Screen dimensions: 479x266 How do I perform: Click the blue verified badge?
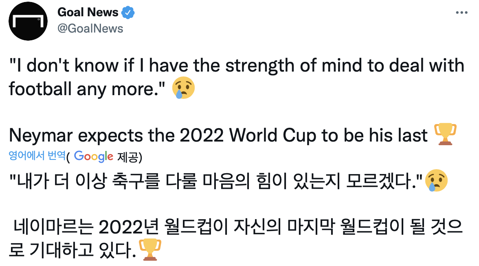128,13
